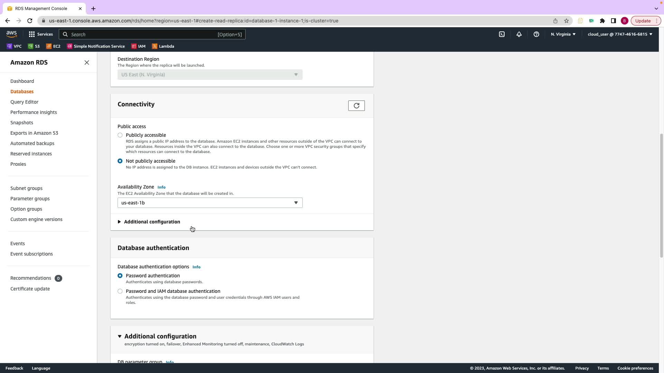This screenshot has width=664, height=373.
Task: Open the Services grid menu
Action: point(40,34)
